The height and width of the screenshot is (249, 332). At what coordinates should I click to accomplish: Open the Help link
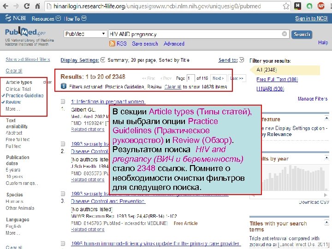pos(323,42)
